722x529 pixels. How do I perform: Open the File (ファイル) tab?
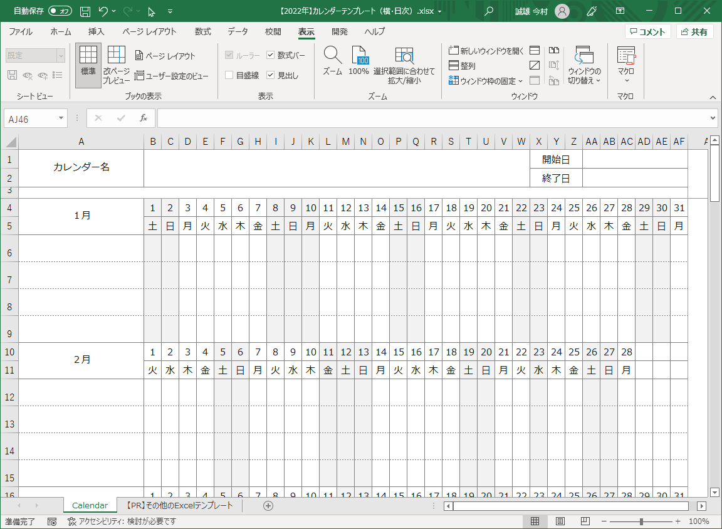[x=21, y=32]
